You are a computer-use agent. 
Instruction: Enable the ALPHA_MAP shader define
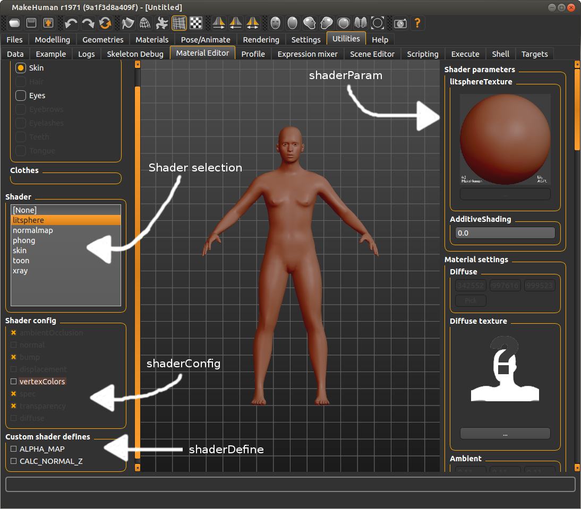click(x=14, y=449)
